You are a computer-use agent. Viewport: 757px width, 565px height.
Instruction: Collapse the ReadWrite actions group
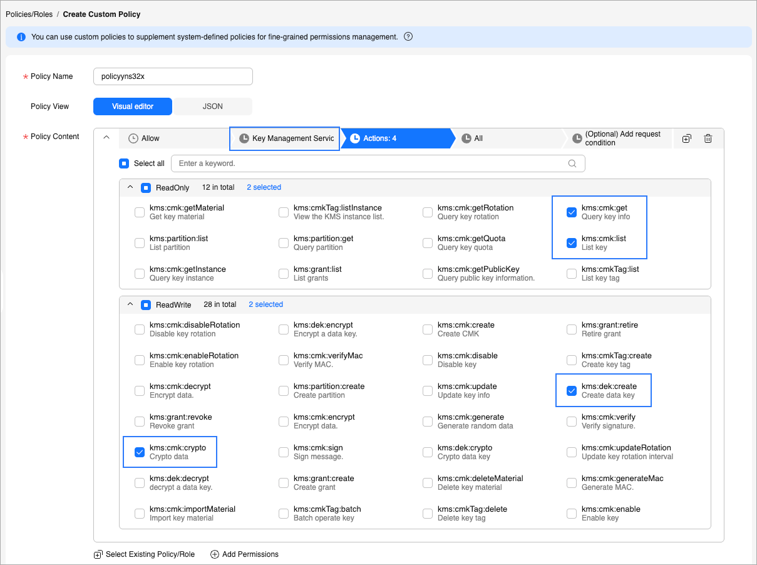(x=130, y=304)
